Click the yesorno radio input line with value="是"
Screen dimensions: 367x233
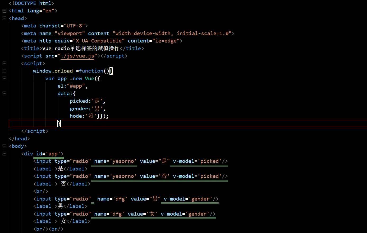pos(131,161)
